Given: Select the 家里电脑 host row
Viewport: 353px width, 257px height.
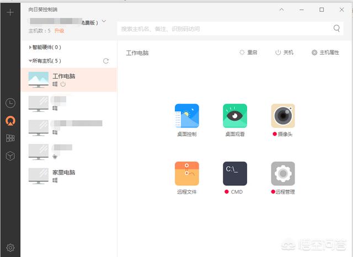Looking at the screenshot, I should (x=68, y=176).
